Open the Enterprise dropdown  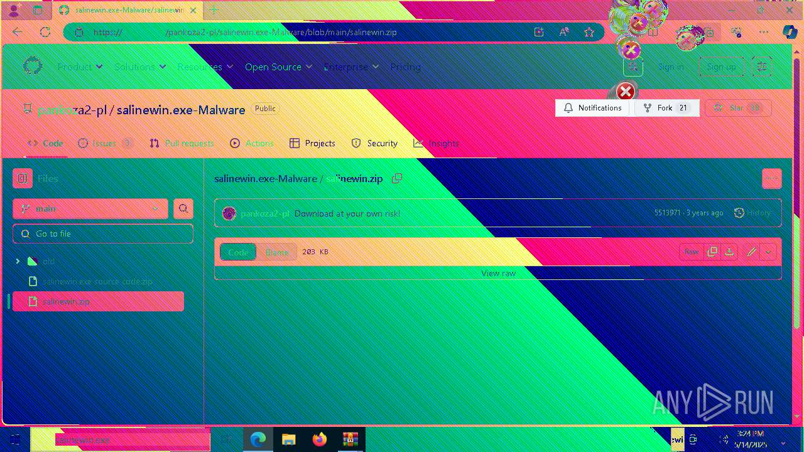coord(352,67)
